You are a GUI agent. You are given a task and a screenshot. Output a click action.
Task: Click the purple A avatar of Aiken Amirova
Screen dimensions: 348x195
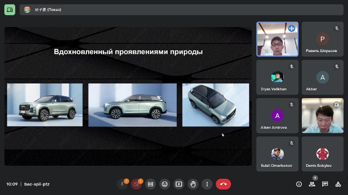[x=277, y=115]
